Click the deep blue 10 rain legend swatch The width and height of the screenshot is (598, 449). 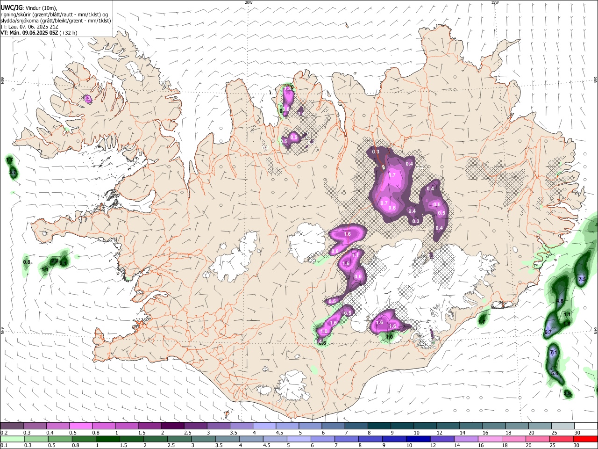click(x=419, y=439)
